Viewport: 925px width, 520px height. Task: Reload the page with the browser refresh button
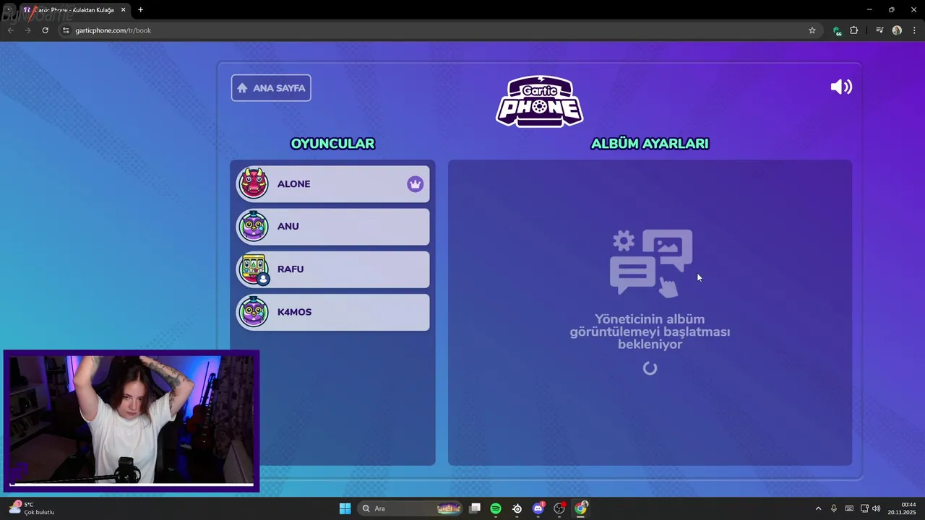tap(45, 30)
